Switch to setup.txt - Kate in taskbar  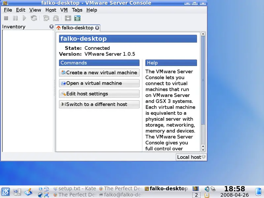pyautogui.click(x=75, y=188)
